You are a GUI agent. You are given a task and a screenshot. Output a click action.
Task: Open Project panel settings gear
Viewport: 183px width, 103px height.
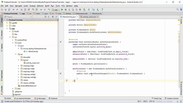tap(53, 17)
